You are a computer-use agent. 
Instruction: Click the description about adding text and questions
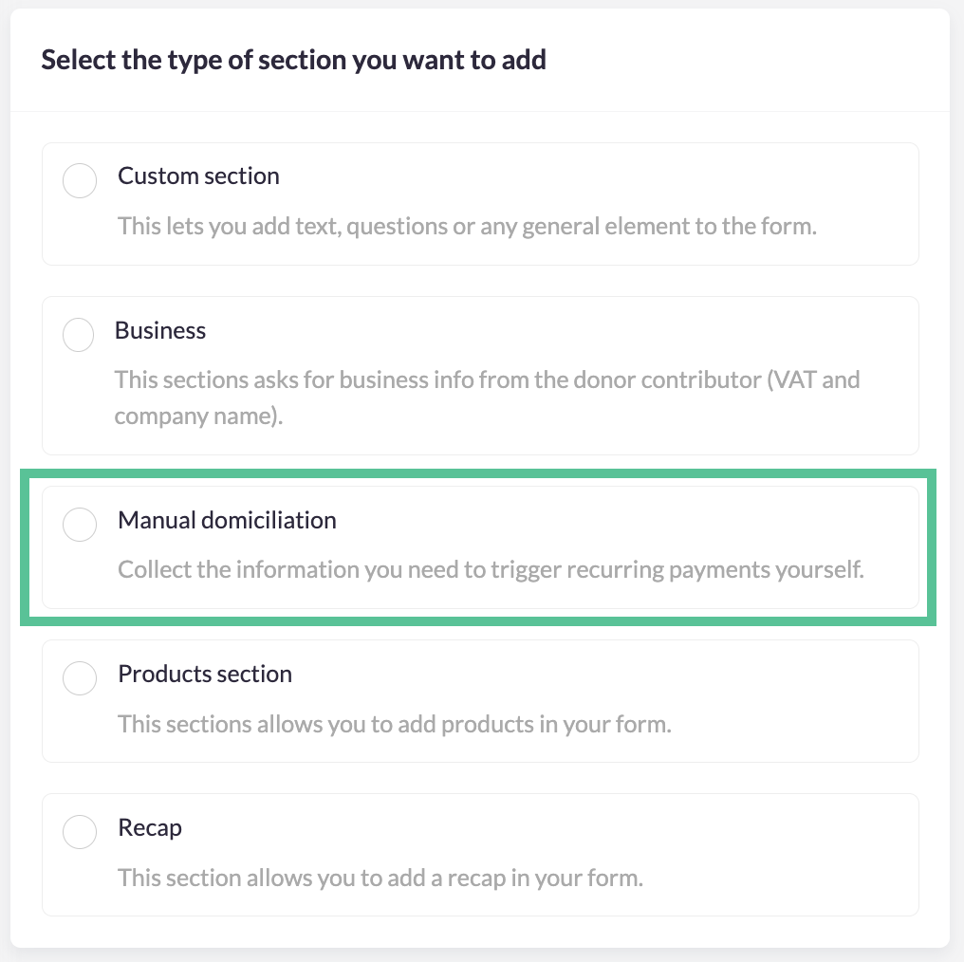(467, 226)
